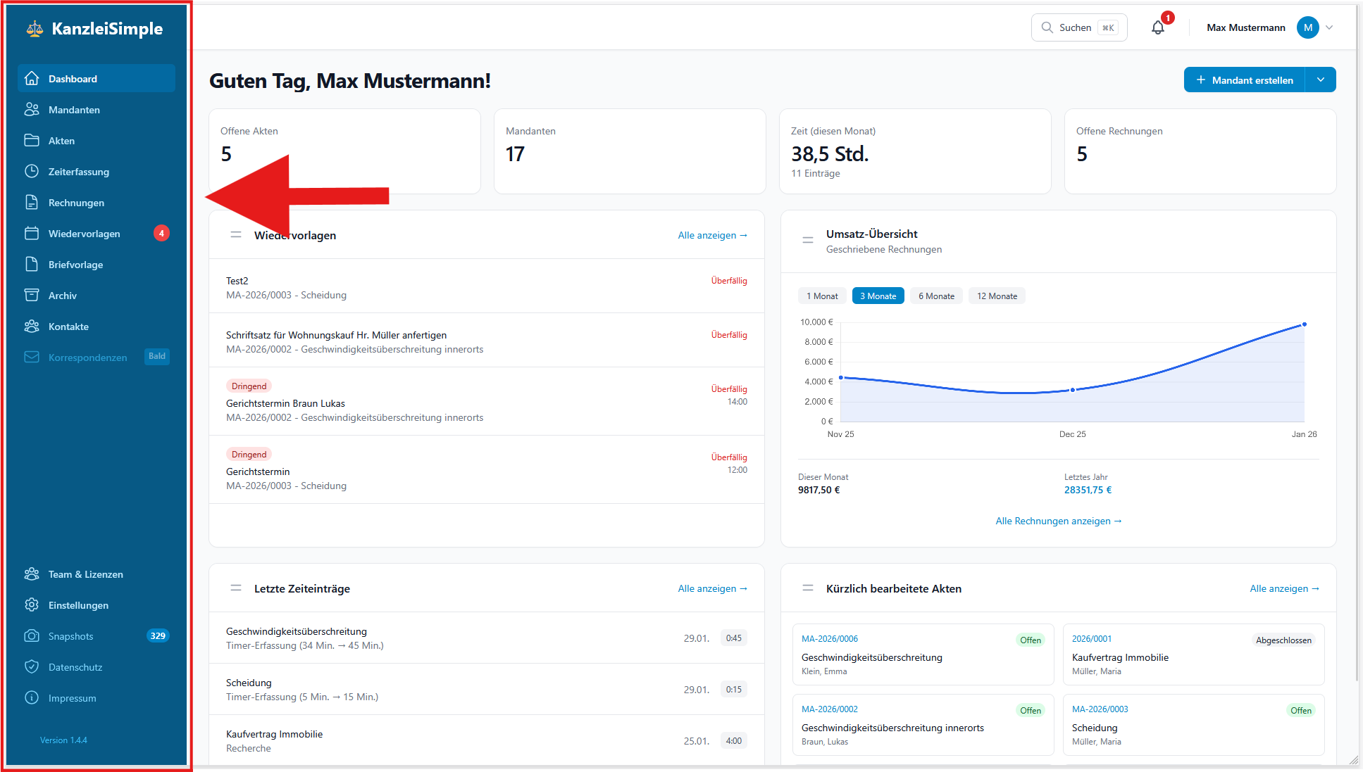Screen dimensions: 1363x772
Task: Click the Jan 26 data point on chart
Action: click(x=1305, y=324)
